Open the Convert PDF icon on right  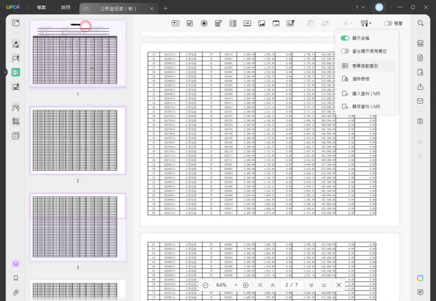(420, 58)
